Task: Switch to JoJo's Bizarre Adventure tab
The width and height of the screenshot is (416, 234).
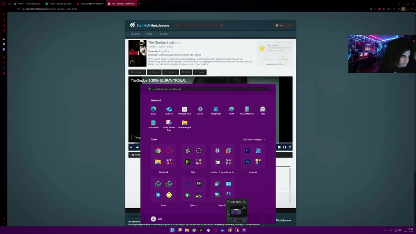Action: pyautogui.click(x=90, y=4)
